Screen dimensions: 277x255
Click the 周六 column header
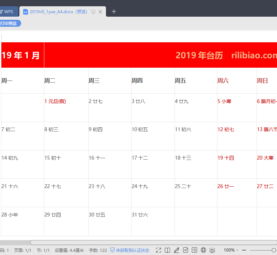point(237,81)
